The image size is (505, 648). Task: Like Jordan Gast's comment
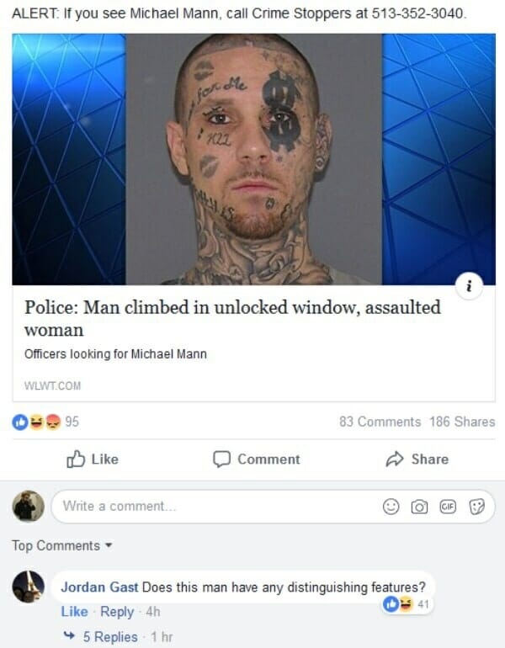point(74,612)
